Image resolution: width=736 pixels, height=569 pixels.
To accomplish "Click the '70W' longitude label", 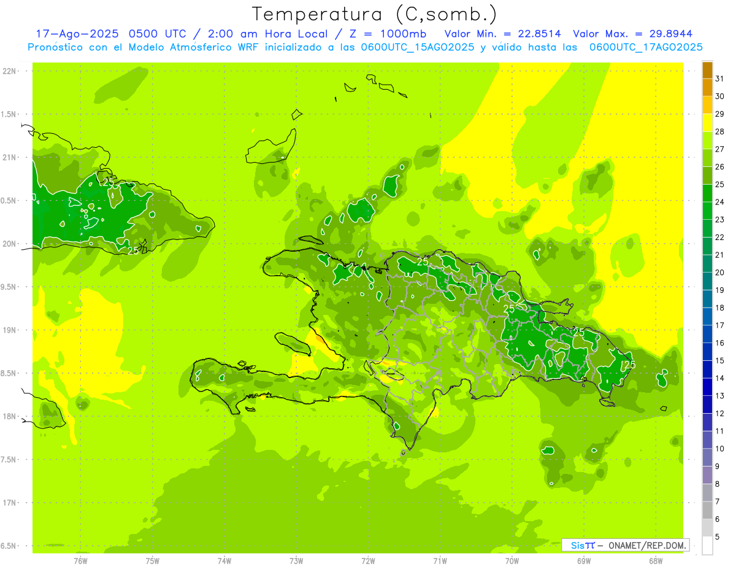I will (512, 561).
